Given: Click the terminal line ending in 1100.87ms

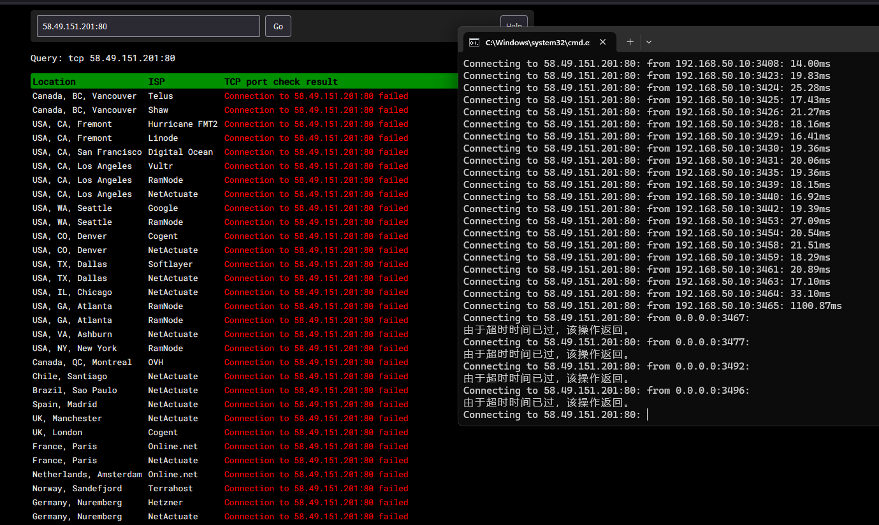Looking at the screenshot, I should tap(653, 306).
